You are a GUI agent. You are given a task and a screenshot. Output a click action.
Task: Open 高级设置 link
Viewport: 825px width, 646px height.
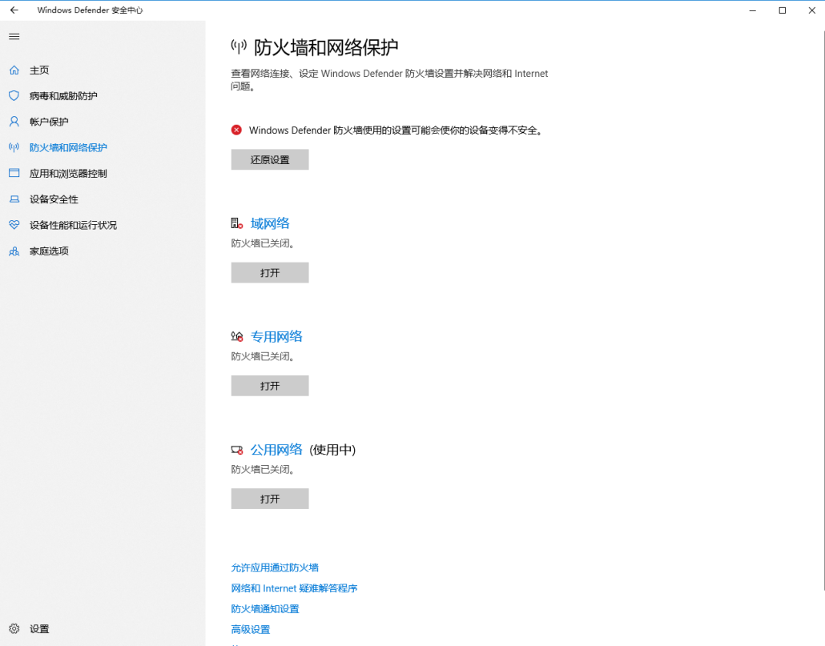(251, 629)
